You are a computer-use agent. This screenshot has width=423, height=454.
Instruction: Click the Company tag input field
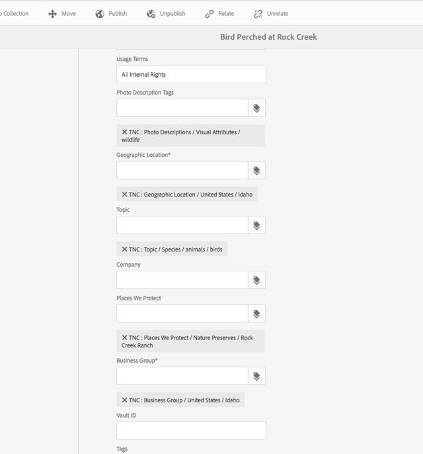(x=182, y=280)
